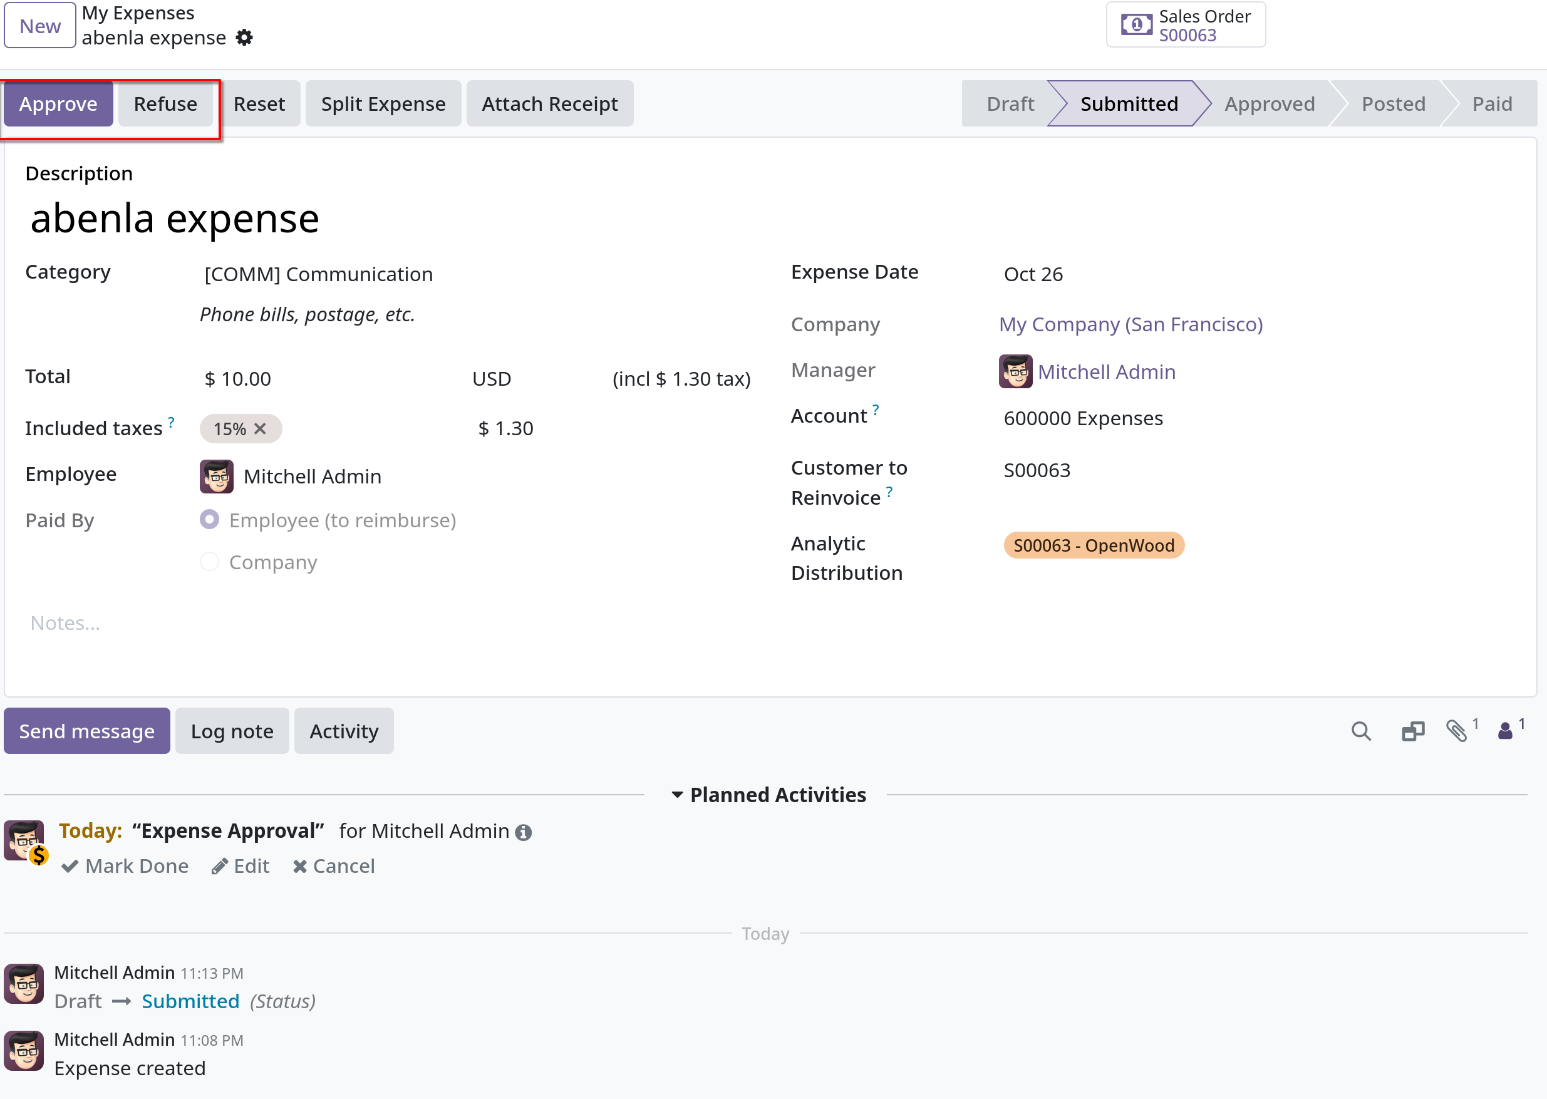Open My Company (San Francisco) link
Image resolution: width=1547 pixels, height=1099 pixels.
[x=1130, y=324]
